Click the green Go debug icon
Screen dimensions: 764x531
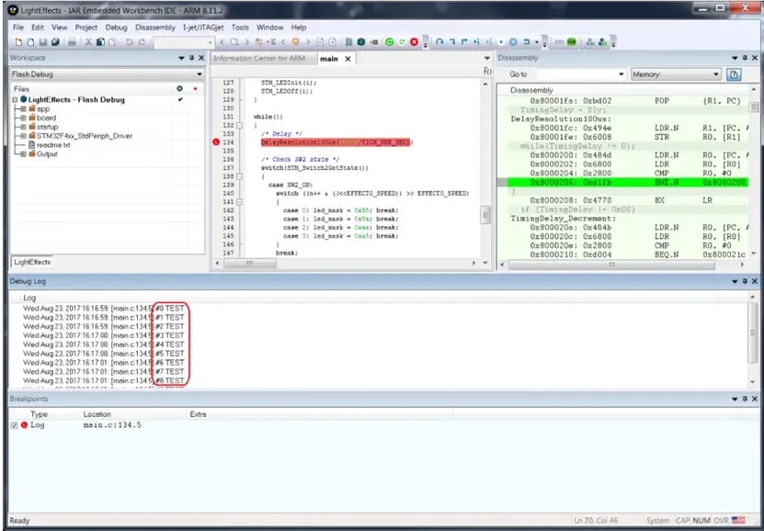click(390, 42)
